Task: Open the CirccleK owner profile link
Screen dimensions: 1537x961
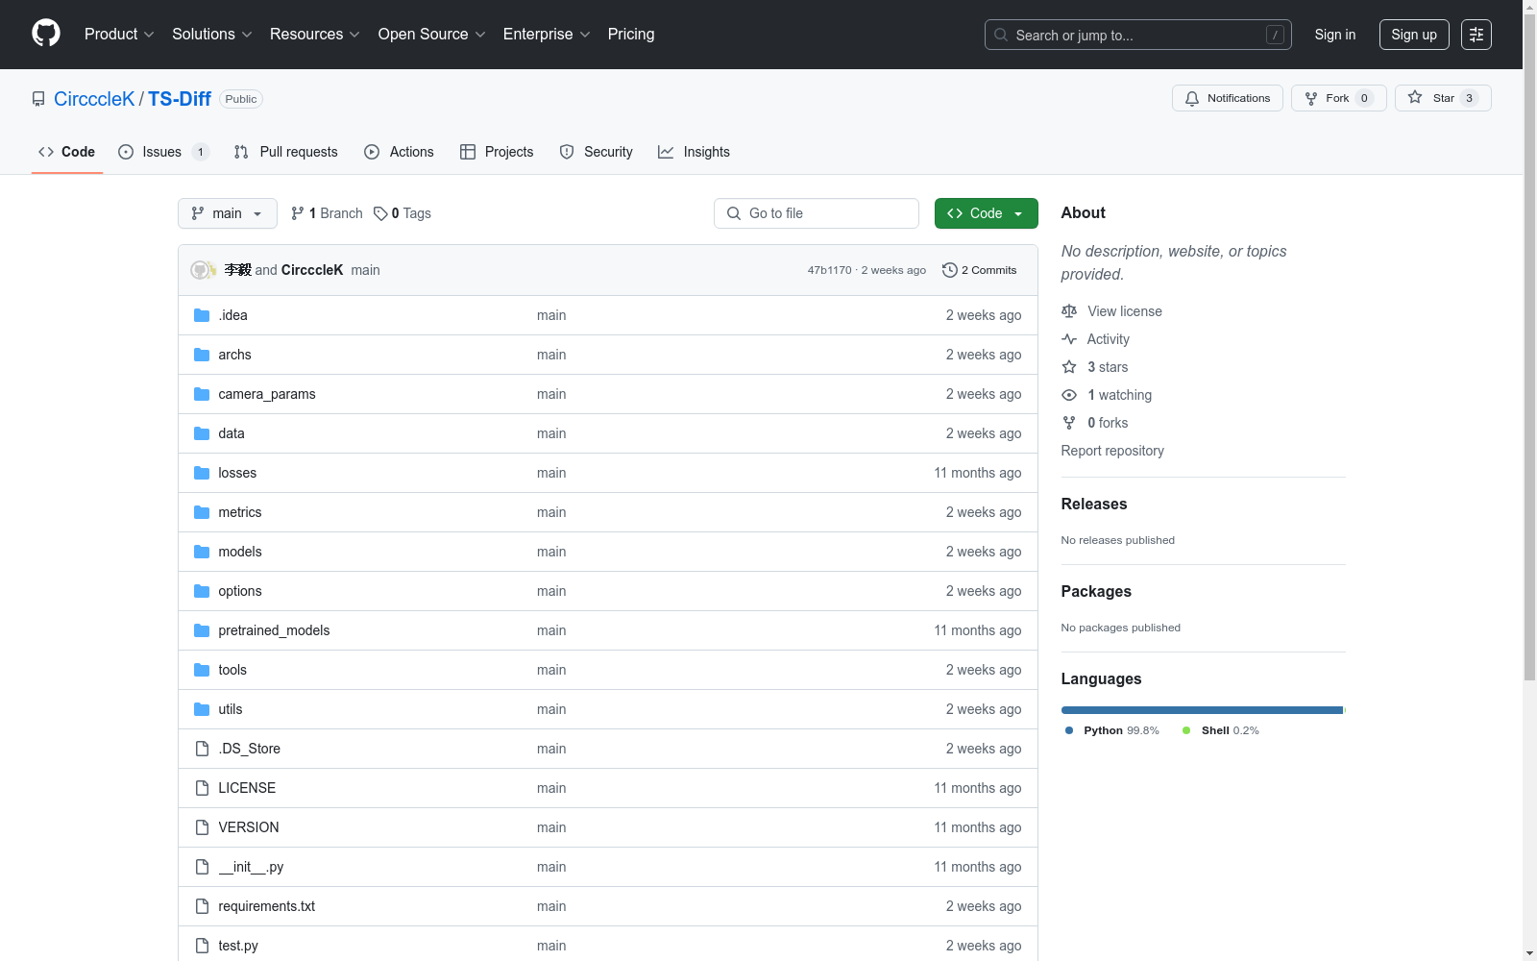Action: 94,99
